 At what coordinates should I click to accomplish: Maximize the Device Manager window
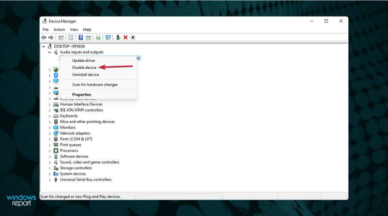click(x=326, y=21)
